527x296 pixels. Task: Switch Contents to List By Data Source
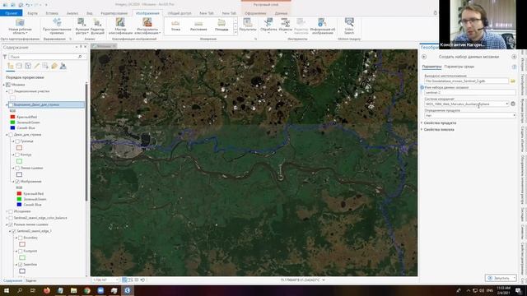coord(19,66)
